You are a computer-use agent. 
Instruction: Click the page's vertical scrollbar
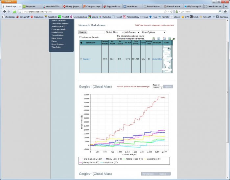(227, 92)
